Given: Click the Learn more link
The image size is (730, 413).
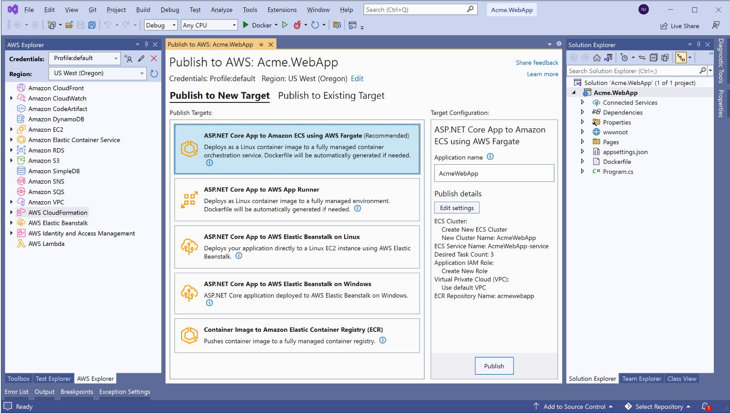Looking at the screenshot, I should click(542, 74).
